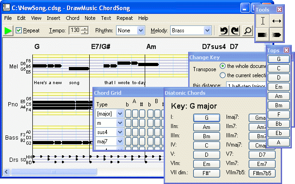
Task: Click the scroll-left arrow of horizontal scrollbar
Action: [6, 172]
